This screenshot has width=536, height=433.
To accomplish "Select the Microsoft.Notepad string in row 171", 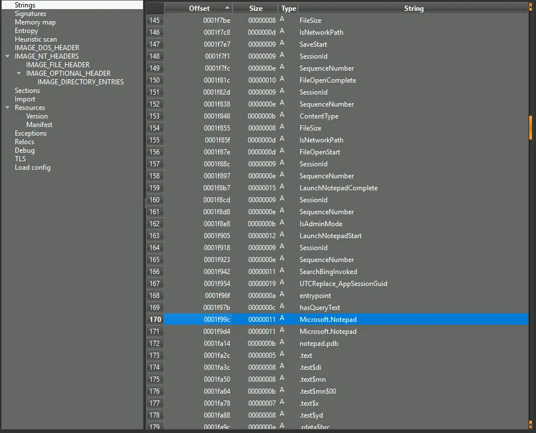I will coord(328,332).
